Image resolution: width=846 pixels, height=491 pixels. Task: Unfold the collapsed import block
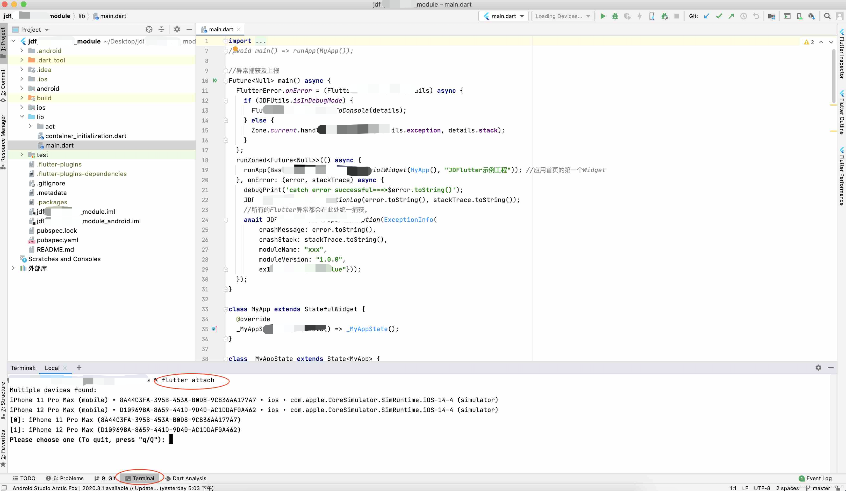226,41
